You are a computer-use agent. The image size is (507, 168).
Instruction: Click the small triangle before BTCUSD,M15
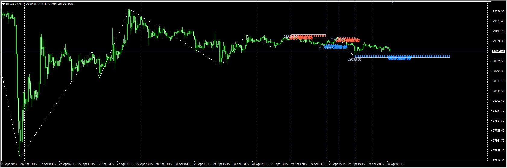pyautogui.click(x=3, y=4)
